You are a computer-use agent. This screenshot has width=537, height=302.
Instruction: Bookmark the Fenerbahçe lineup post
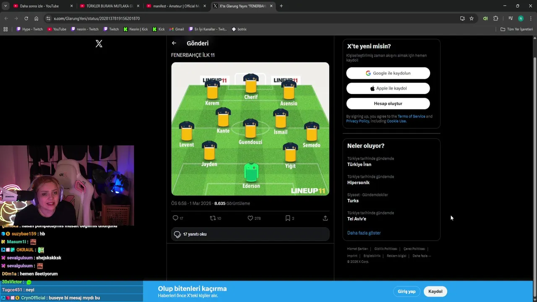click(288, 218)
